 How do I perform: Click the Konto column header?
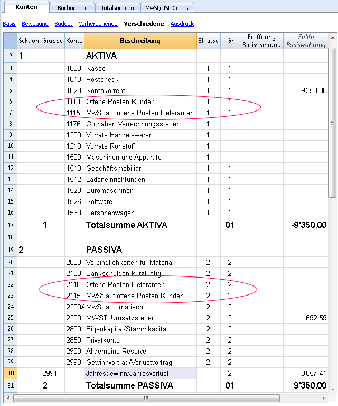point(74,41)
